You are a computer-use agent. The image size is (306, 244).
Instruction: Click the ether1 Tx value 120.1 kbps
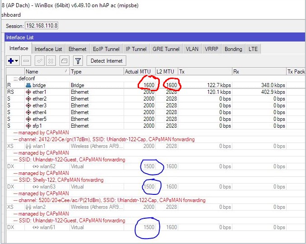(x=219, y=92)
